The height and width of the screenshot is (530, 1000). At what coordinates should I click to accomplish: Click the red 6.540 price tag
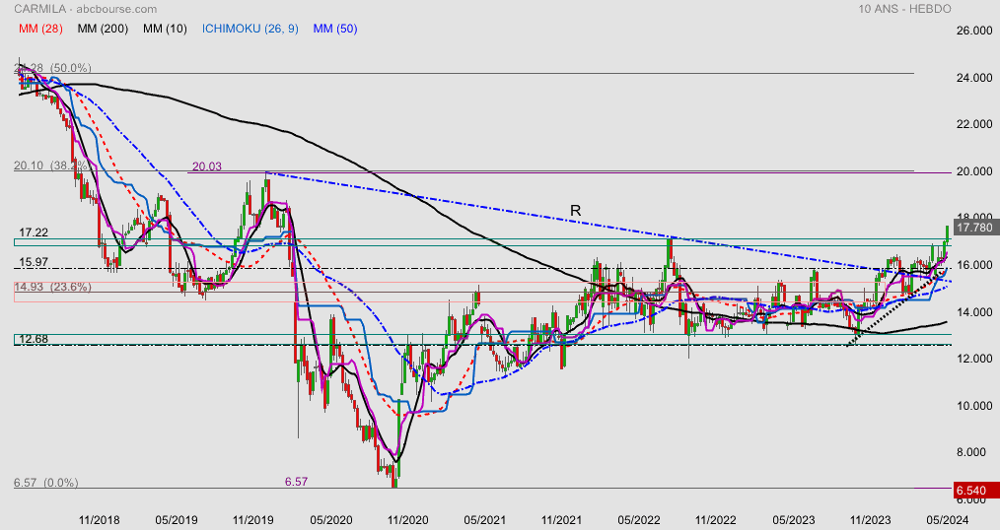tap(975, 491)
